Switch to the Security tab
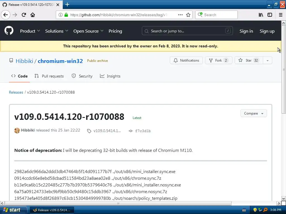This screenshot has width=286, height=214. point(82,76)
